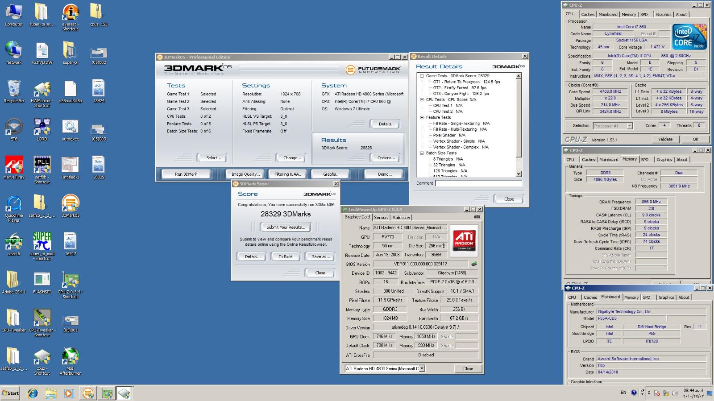Select the FLASHSPI desktop icon
Viewport: 714px width, 401px height.
pos(42,283)
